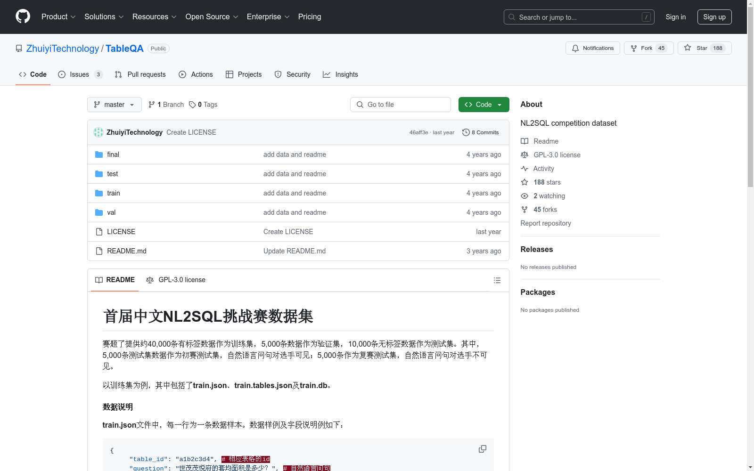Click Report repository link
The height and width of the screenshot is (471, 754).
pyautogui.click(x=546, y=223)
